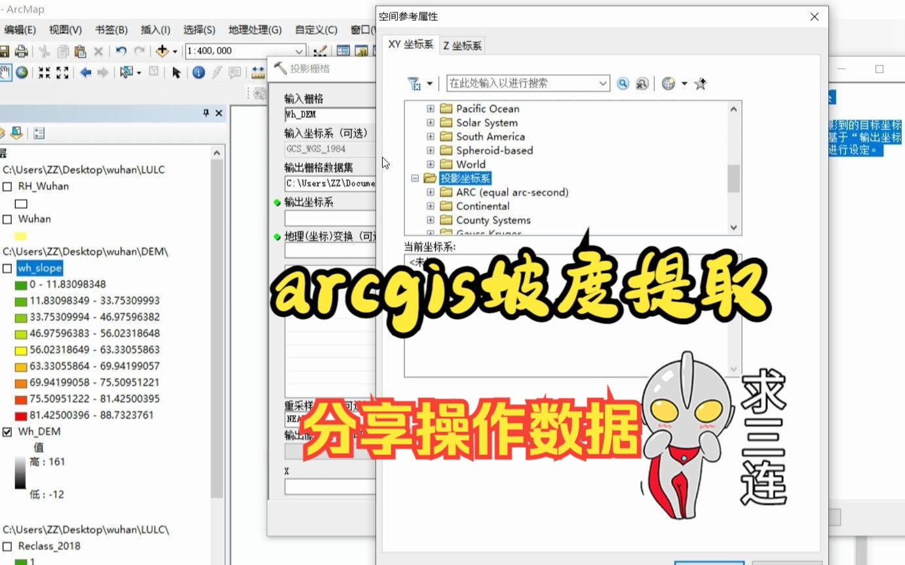Open the 视图(V) menu
Viewport: 905px width, 565px height.
tap(66, 30)
